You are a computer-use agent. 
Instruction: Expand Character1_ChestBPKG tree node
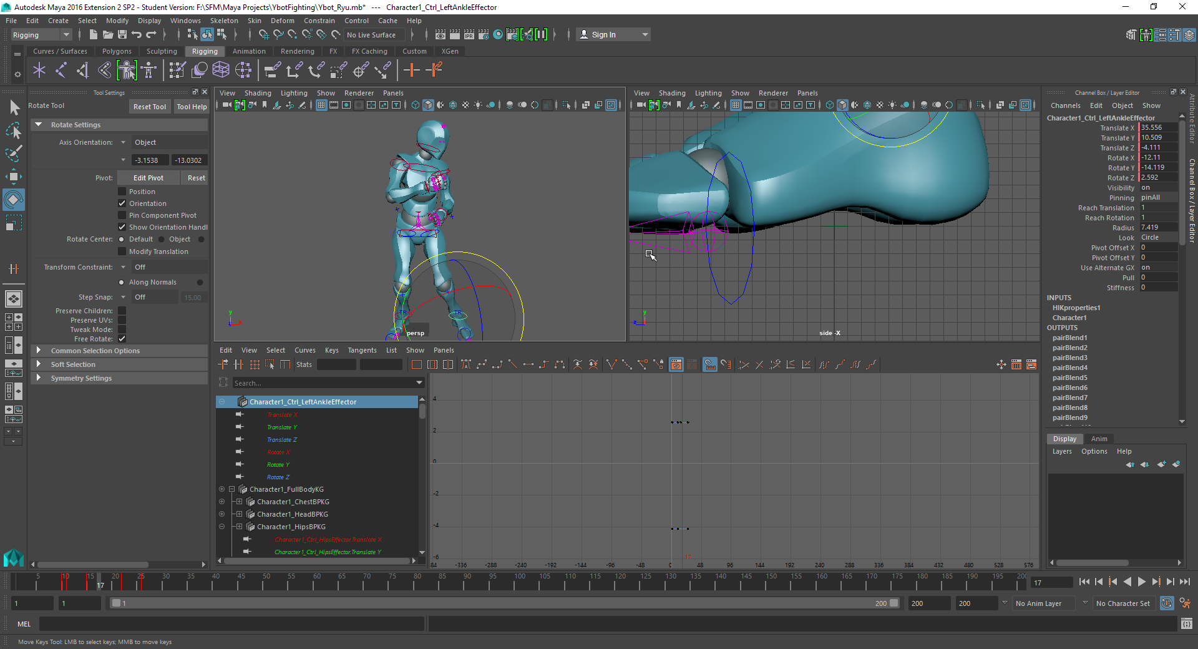tap(239, 502)
